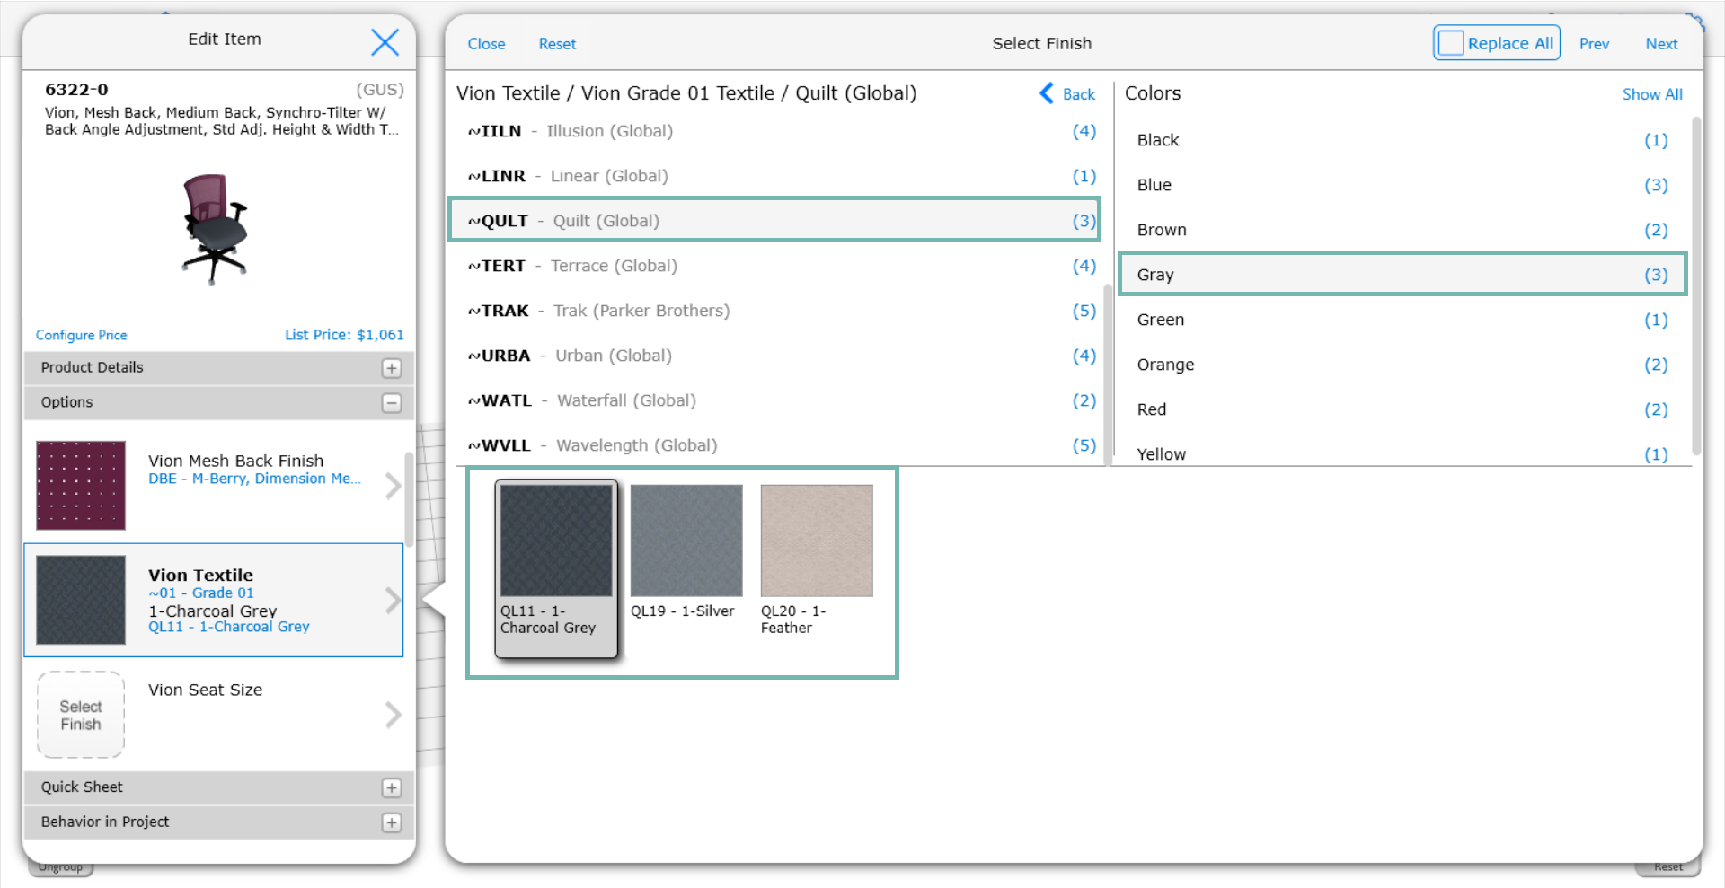The width and height of the screenshot is (1725, 888).
Task: Filter colors by Orange
Action: point(1402,365)
